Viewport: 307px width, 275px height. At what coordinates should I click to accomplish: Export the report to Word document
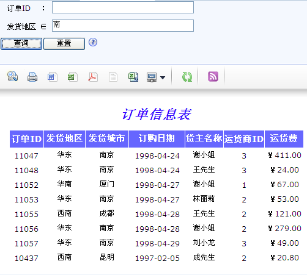pyautogui.click(x=52, y=77)
